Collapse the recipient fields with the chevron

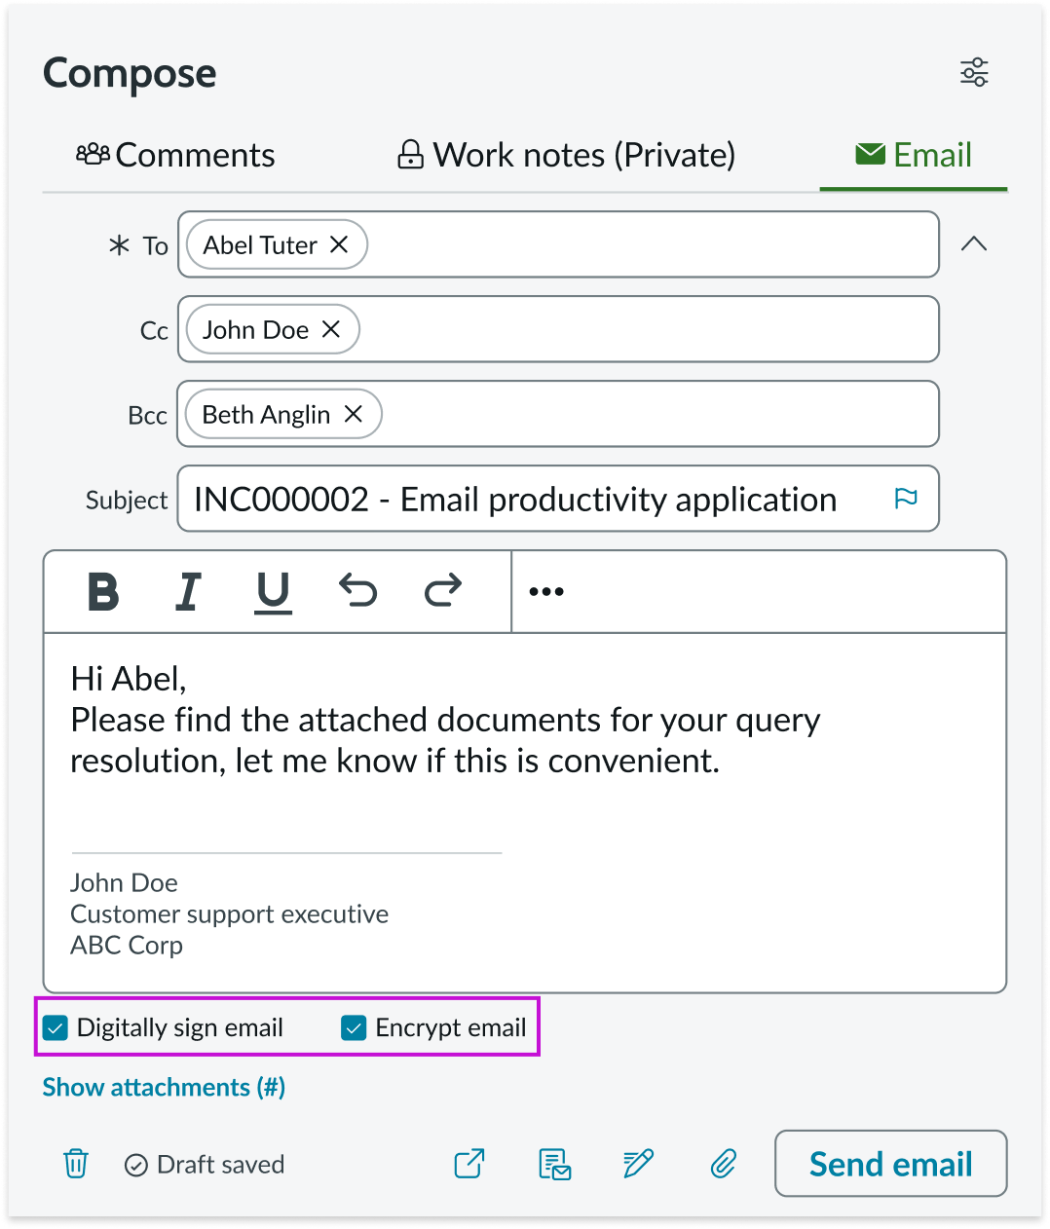coord(974,243)
